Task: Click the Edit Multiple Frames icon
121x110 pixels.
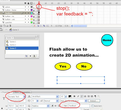Action: click(x=44, y=26)
